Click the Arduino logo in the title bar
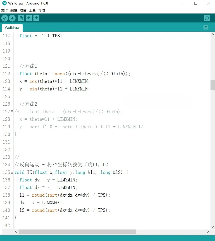Image resolution: width=215 pixels, height=241 pixels. click(4, 3)
